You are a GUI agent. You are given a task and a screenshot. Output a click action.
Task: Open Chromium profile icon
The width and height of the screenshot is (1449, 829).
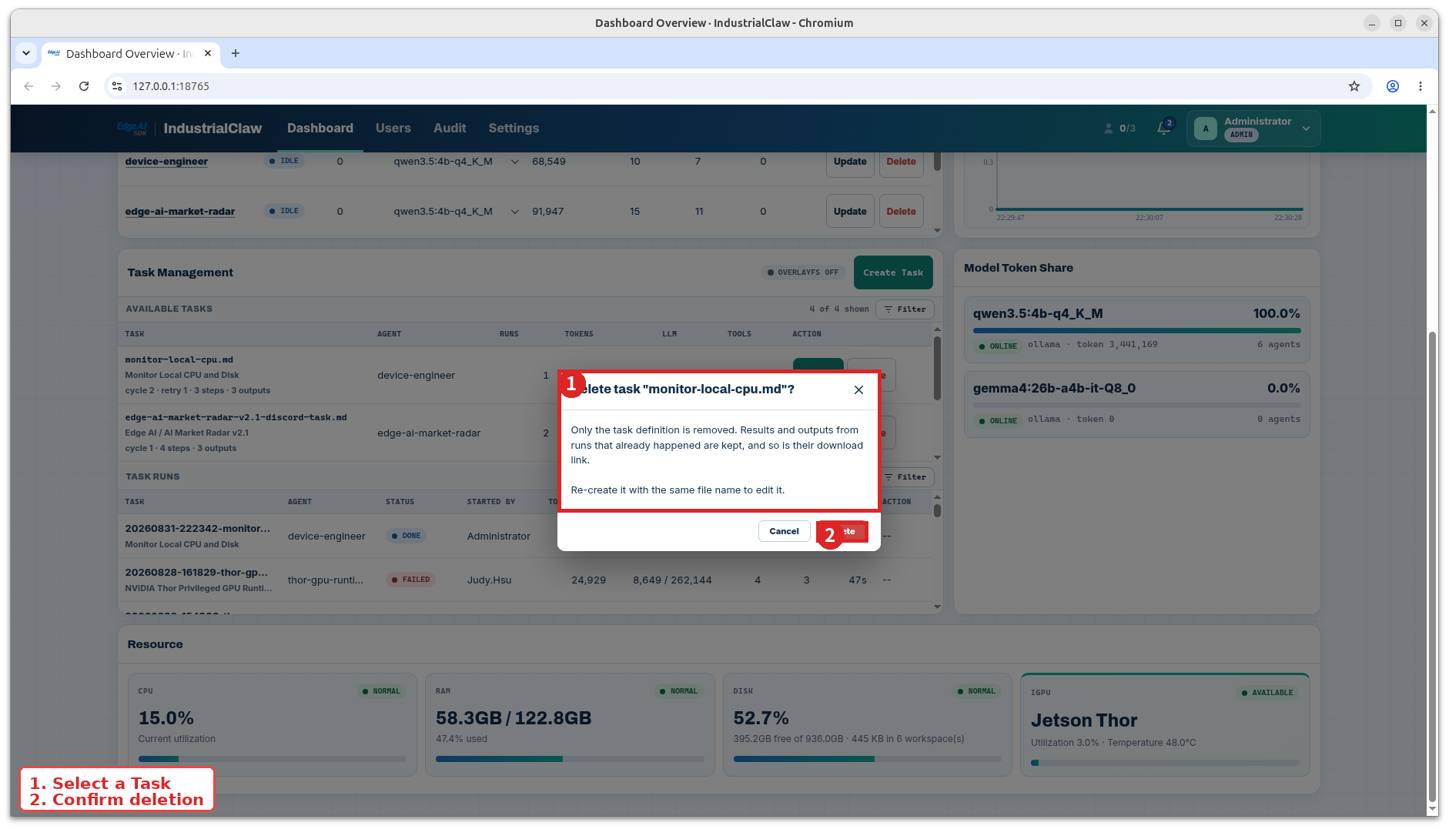[x=1393, y=86]
